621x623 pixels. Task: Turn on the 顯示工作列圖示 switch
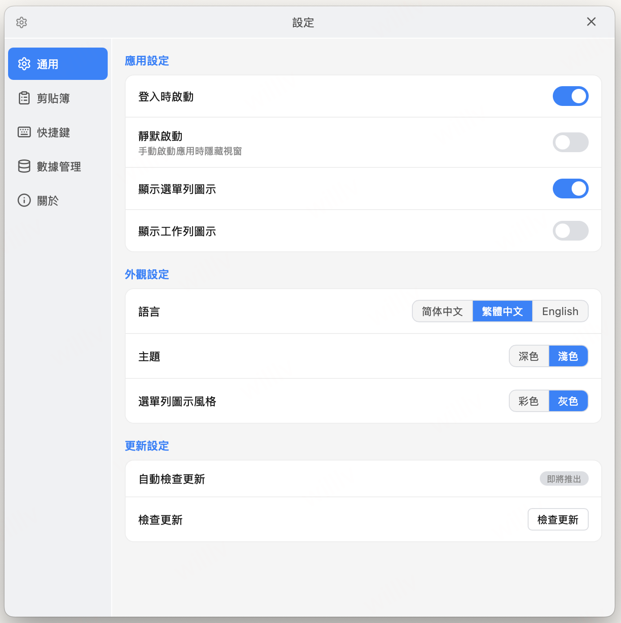pyautogui.click(x=570, y=231)
